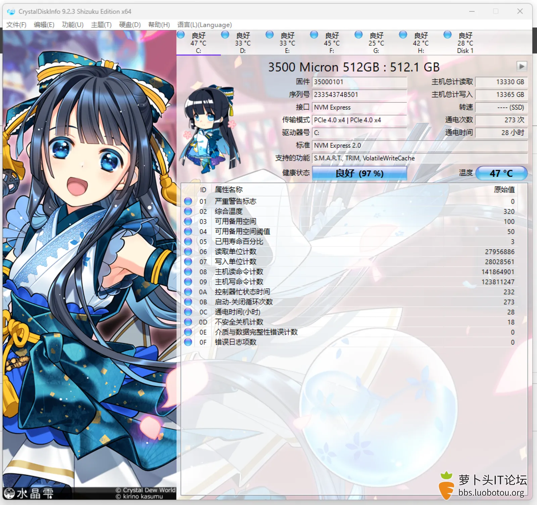Click status orb of attribute 0A 控制器忙状态时间
The width and height of the screenshot is (537, 505).
[x=188, y=292]
